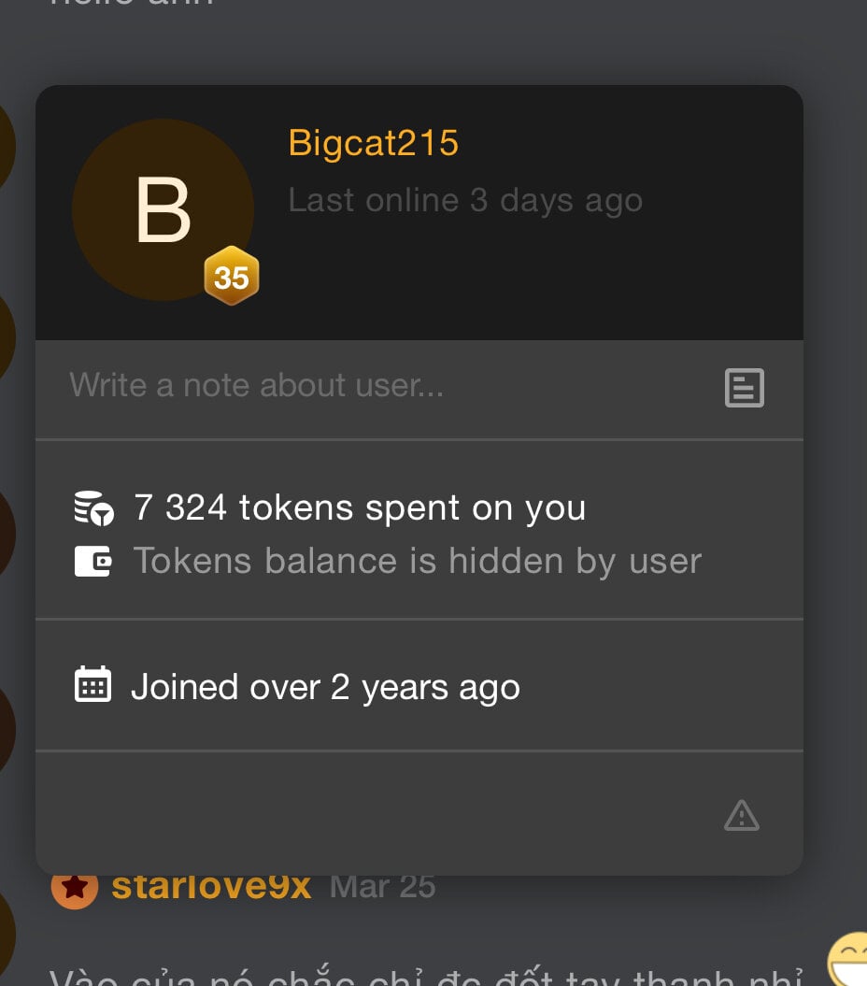Select the '7 324 tokens spent on you' text
The height and width of the screenshot is (986, 867).
tap(360, 507)
